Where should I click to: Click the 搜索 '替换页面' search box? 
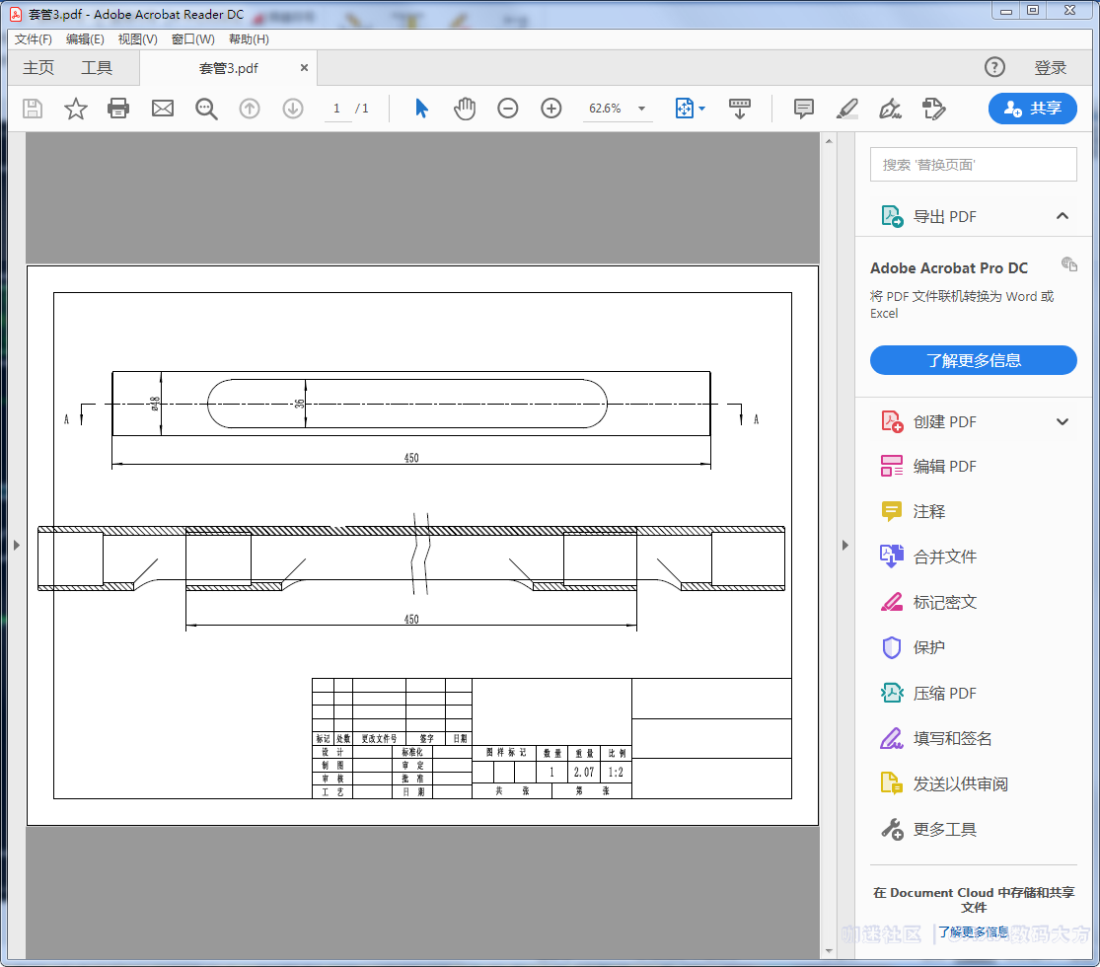click(973, 165)
